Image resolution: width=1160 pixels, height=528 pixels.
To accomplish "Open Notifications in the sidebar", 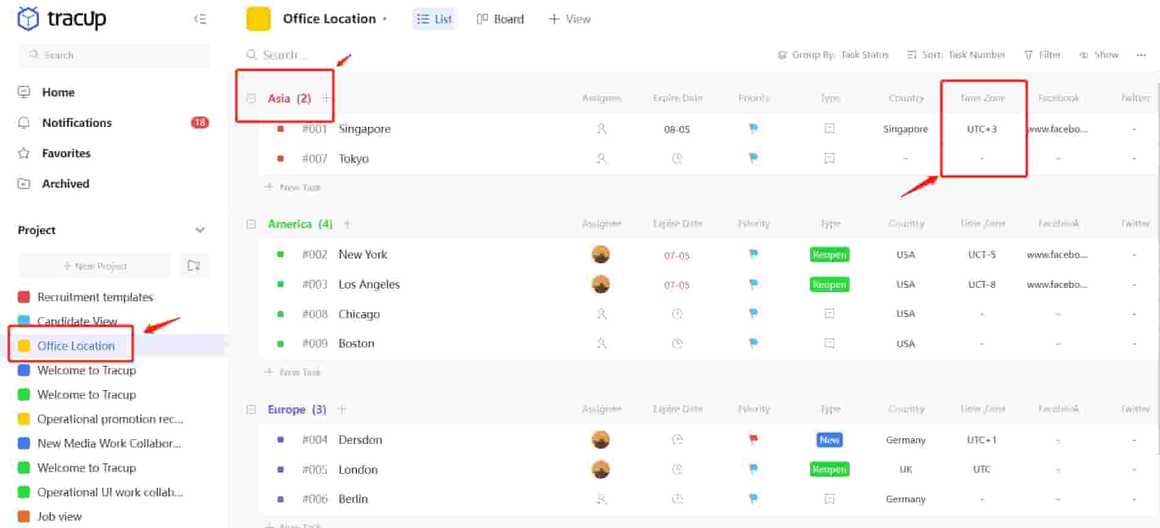I will tap(77, 123).
